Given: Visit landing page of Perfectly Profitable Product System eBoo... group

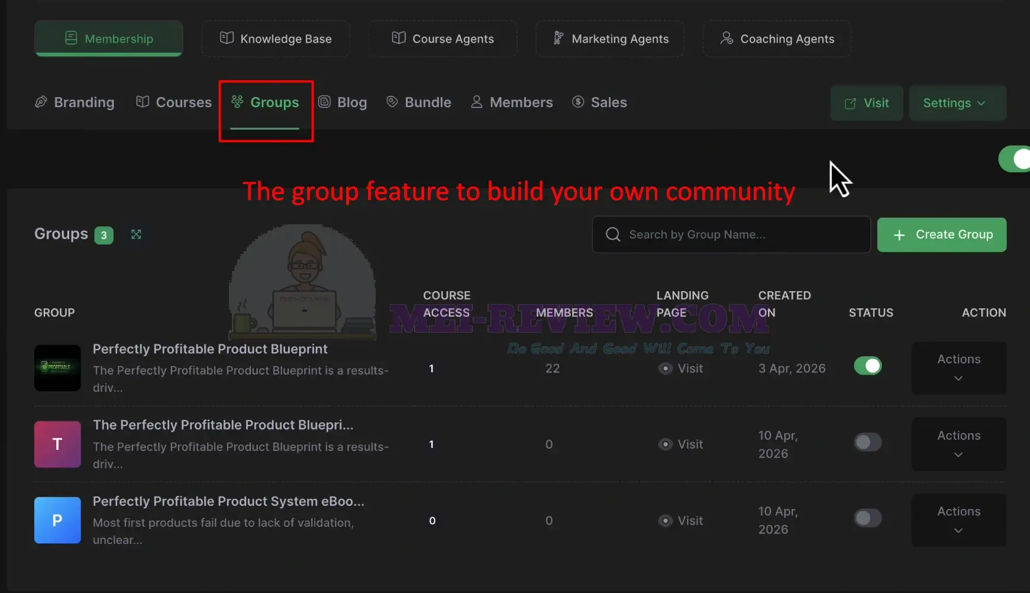Looking at the screenshot, I should 681,521.
